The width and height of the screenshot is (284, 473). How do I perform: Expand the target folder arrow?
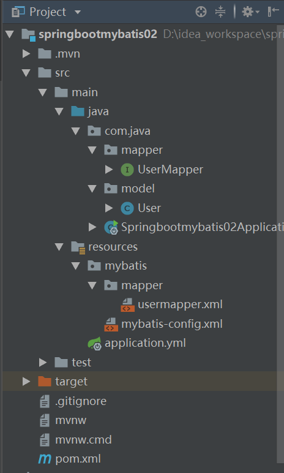pyautogui.click(x=26, y=382)
